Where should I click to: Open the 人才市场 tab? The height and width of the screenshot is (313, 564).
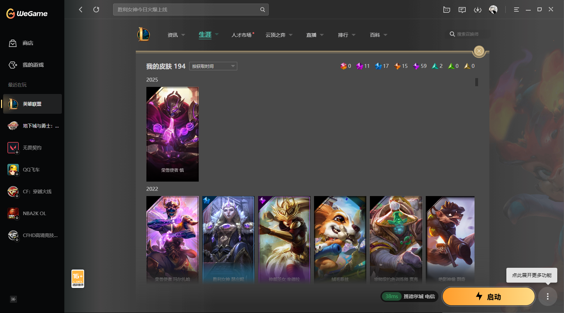(x=242, y=35)
